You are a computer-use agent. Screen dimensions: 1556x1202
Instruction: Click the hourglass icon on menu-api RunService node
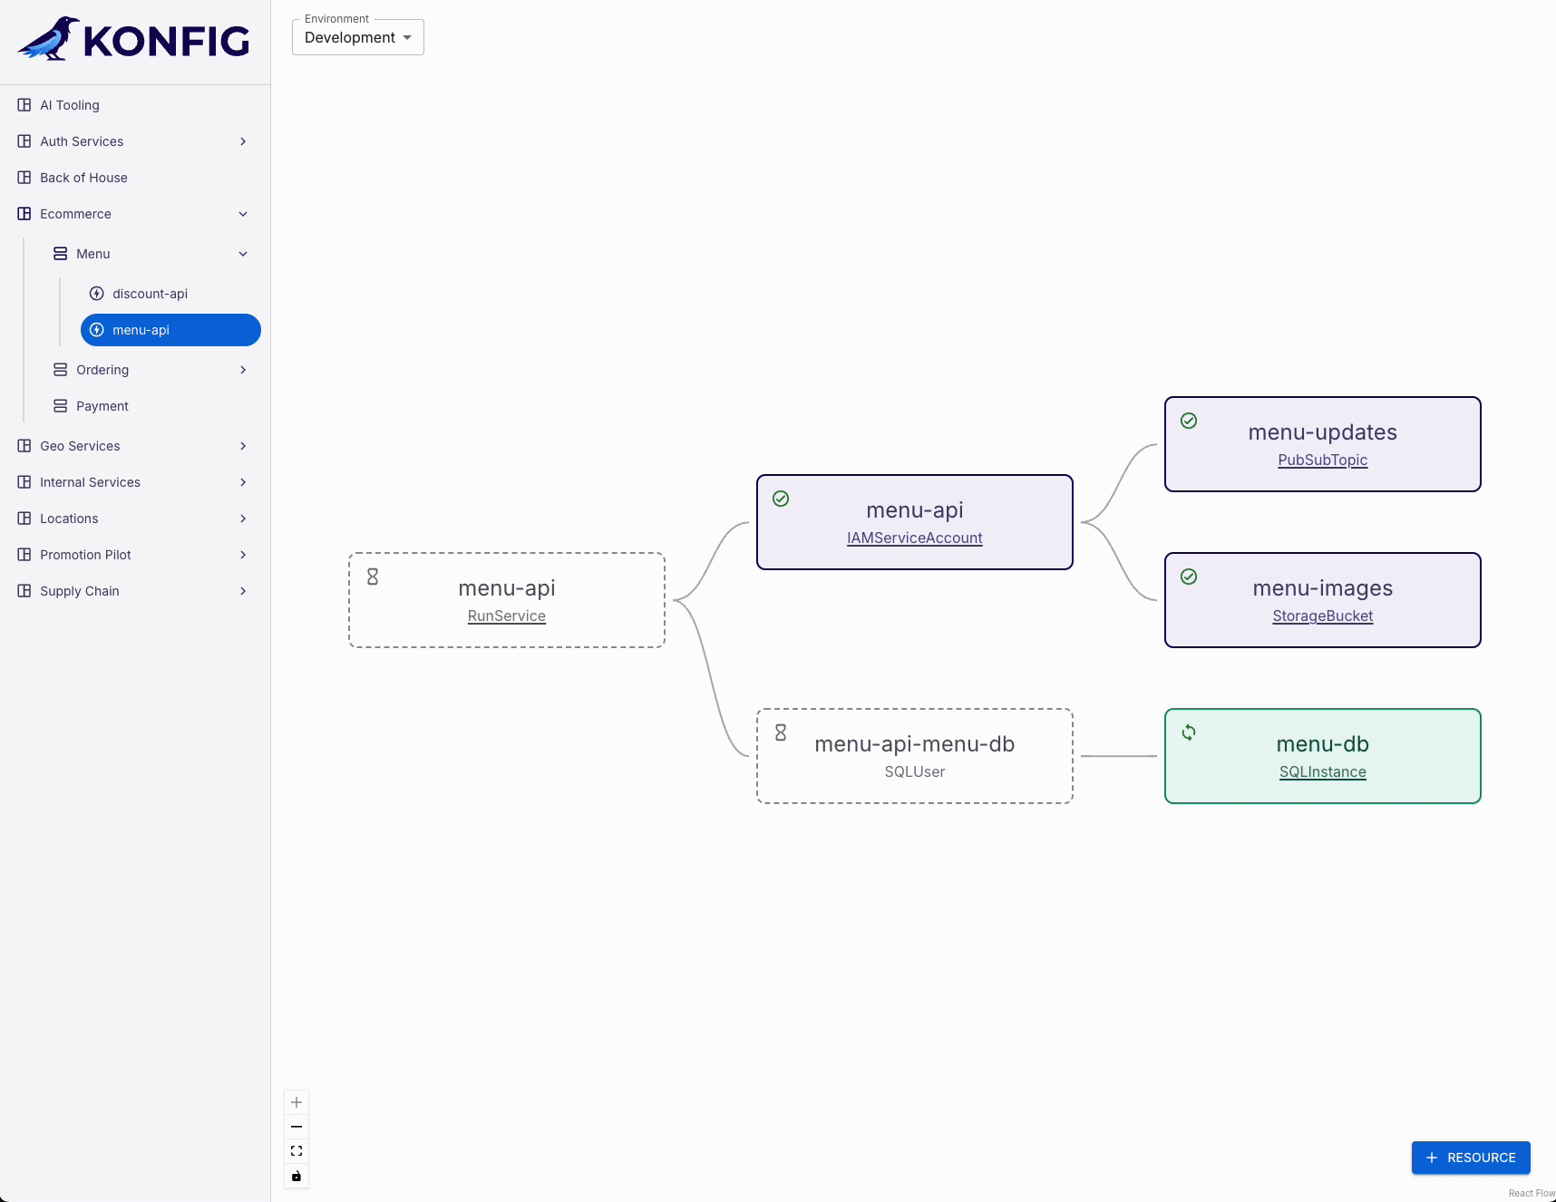tap(373, 577)
